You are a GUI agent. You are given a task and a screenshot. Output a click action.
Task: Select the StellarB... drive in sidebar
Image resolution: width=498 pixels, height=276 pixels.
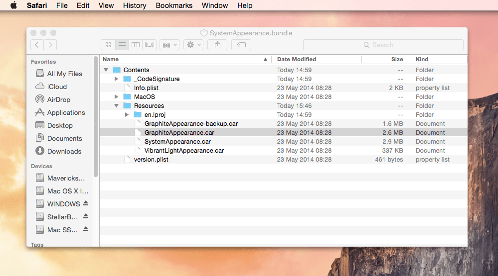pos(57,217)
